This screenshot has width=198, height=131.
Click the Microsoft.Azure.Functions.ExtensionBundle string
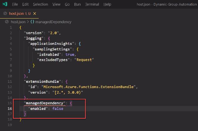[88, 87]
